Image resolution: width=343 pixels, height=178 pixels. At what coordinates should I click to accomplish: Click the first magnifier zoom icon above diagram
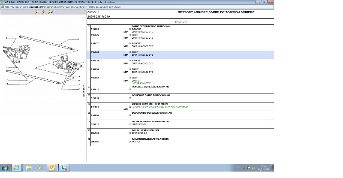36,12
